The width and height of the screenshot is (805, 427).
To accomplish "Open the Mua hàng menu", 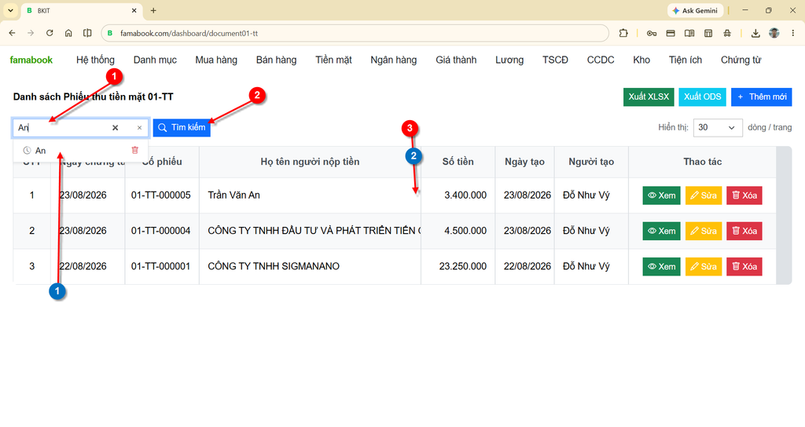I will point(216,60).
